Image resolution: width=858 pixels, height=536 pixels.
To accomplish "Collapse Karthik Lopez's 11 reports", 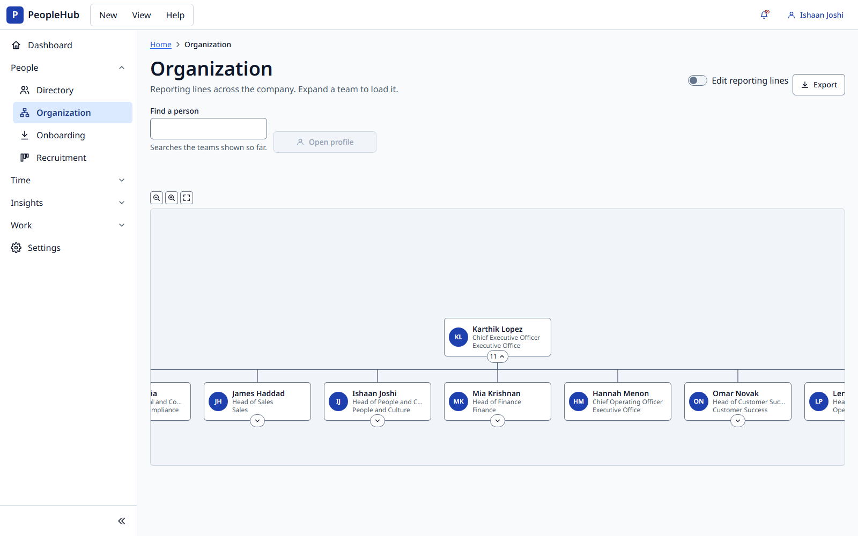I will pos(498,356).
